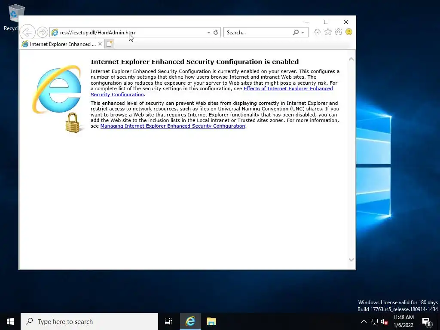
Task: Open Task View from the taskbar
Action: pos(168,321)
